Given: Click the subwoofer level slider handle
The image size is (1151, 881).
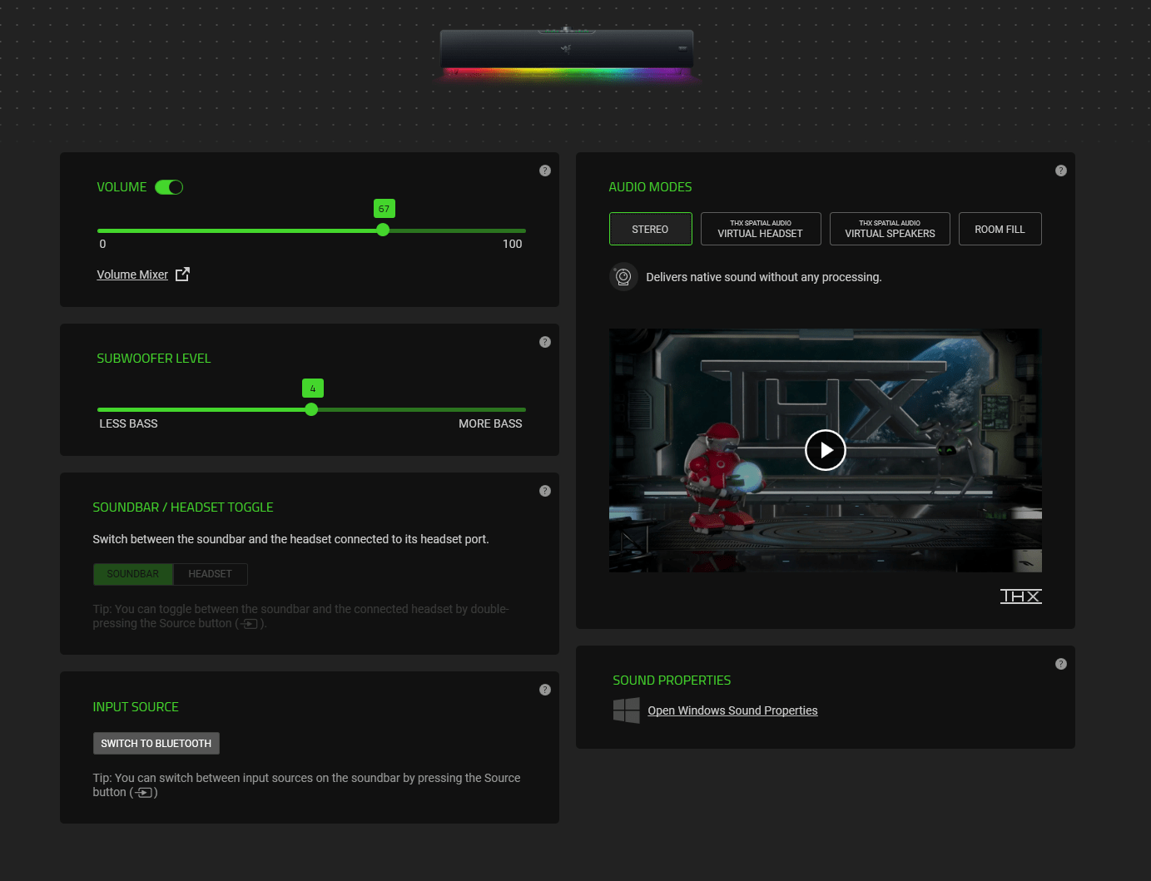Looking at the screenshot, I should [x=311, y=409].
